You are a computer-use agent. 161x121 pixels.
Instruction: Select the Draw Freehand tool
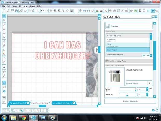pyautogui.click(x=4, y=50)
